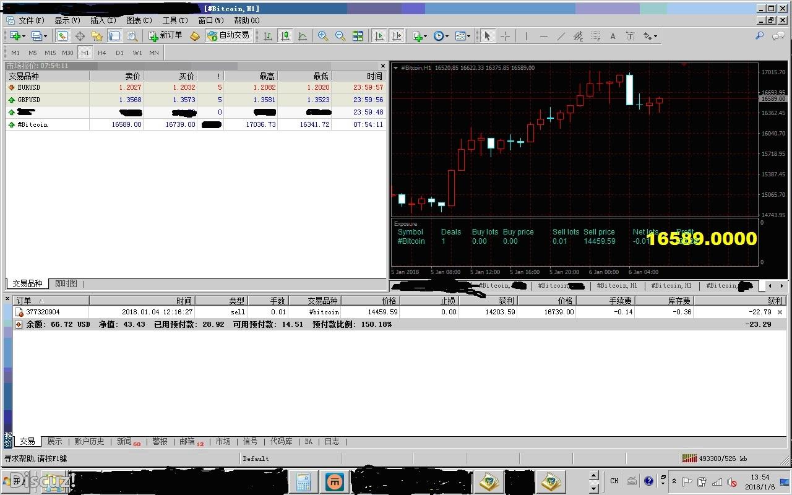Select the crosshair tool
The image size is (792, 495).
point(505,36)
